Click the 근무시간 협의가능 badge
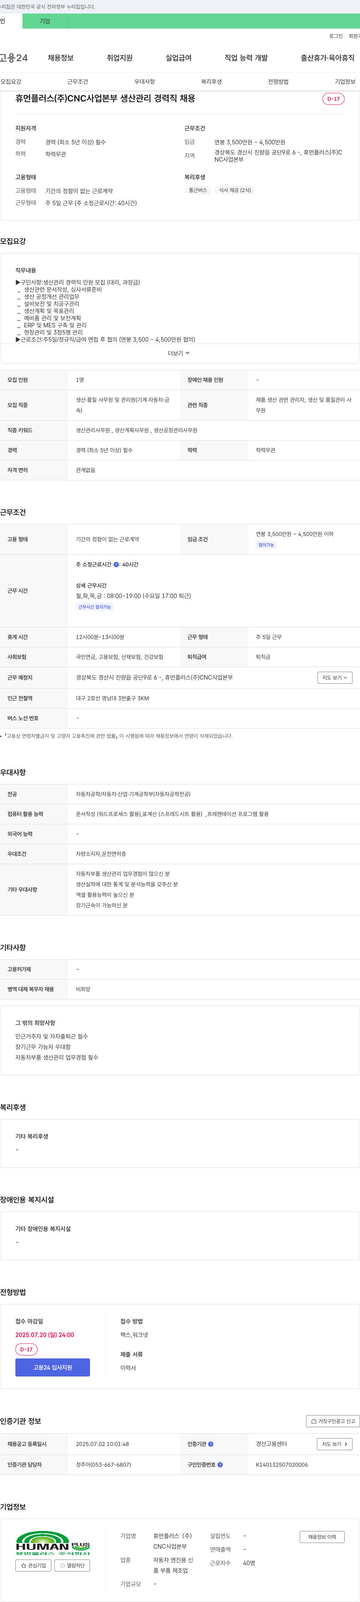Screen dimensions: 360x1602 (94, 607)
